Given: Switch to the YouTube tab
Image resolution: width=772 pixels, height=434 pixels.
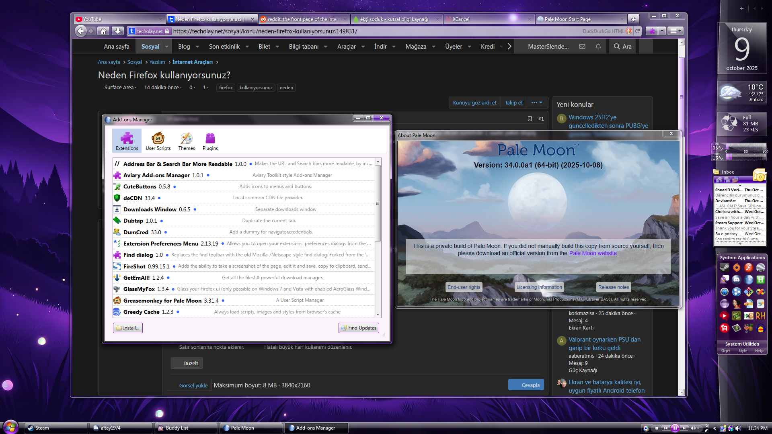Looking at the screenshot, I should pos(119,19).
